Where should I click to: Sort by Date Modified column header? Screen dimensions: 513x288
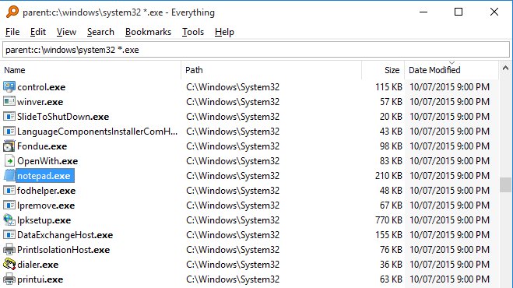coord(452,70)
